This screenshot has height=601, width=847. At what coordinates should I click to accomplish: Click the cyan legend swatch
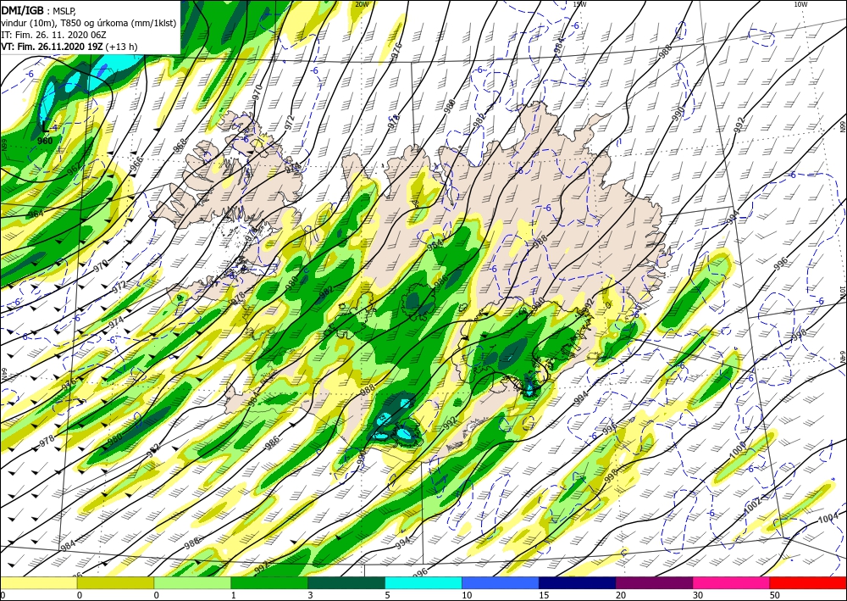pos(423,582)
